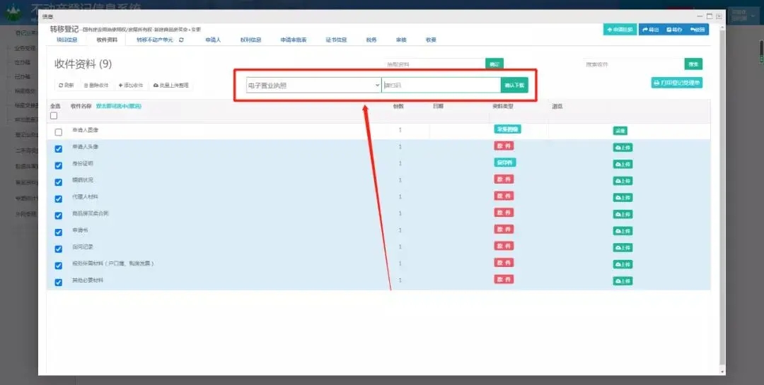Switch to the 权利信息 tab
This screenshot has height=385, width=764.
(250, 40)
